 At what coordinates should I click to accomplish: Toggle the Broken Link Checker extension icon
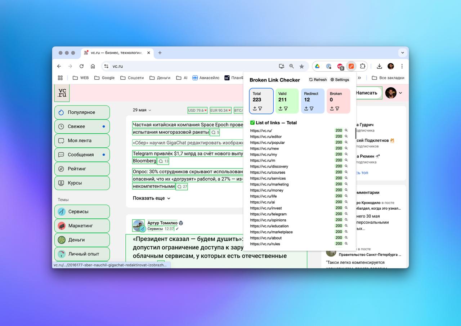(x=351, y=66)
